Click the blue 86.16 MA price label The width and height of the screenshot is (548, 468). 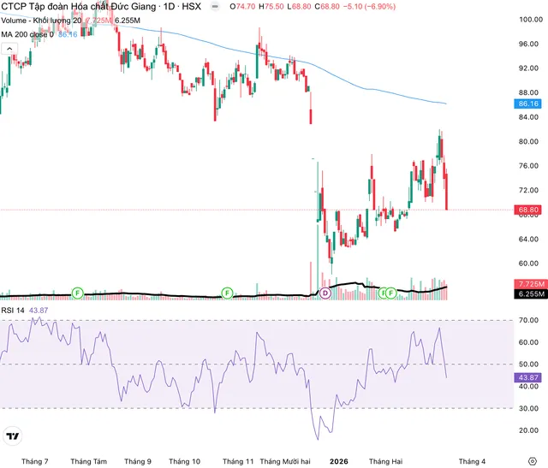527,104
